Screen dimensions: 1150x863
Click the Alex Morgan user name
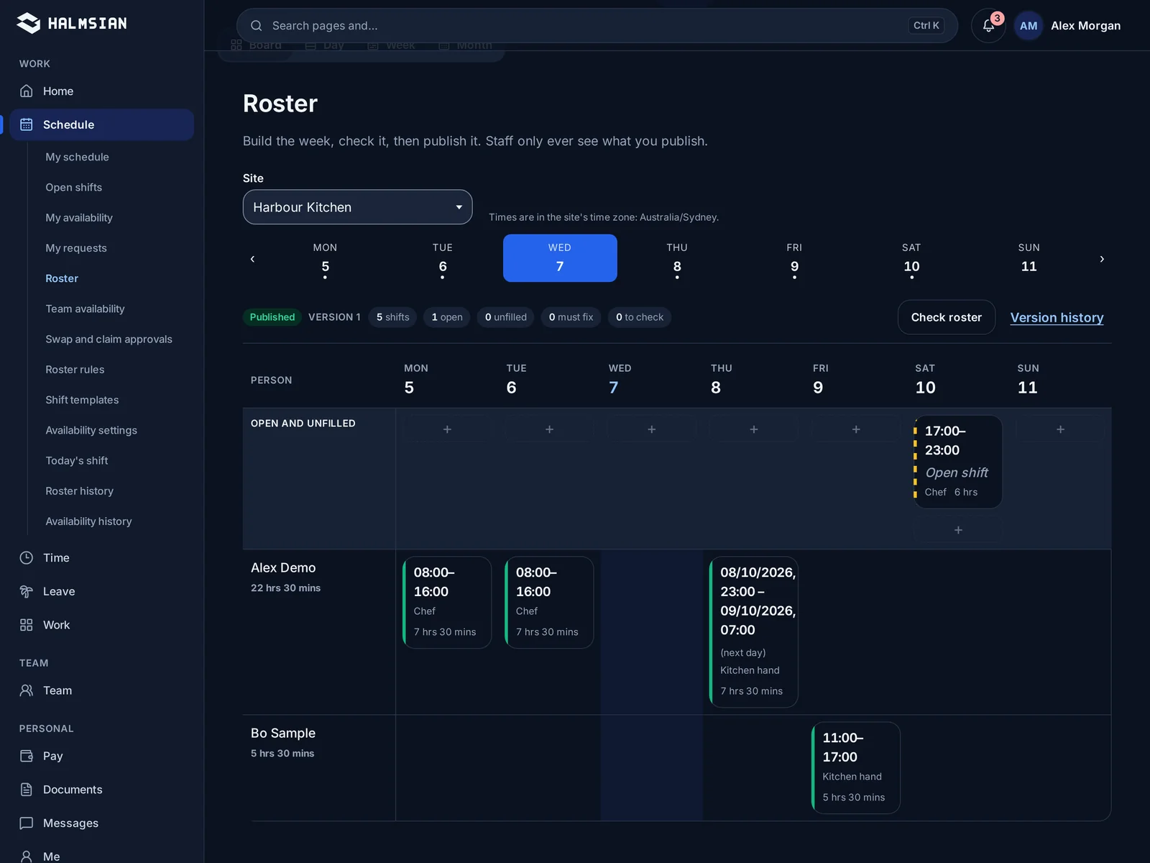coord(1085,26)
